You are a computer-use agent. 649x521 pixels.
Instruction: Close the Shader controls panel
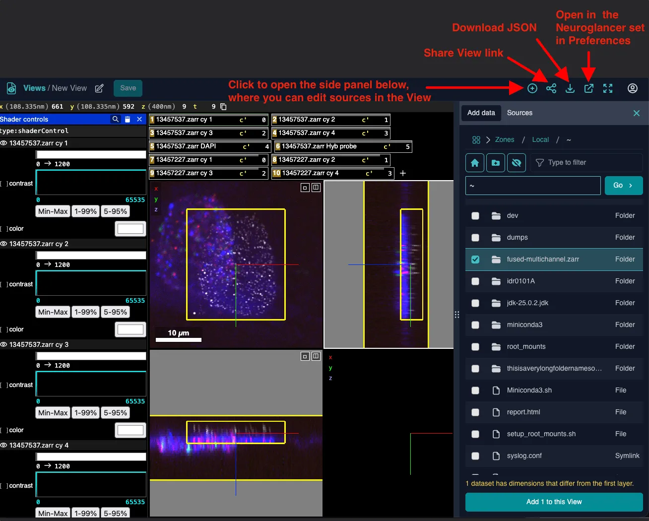(139, 119)
